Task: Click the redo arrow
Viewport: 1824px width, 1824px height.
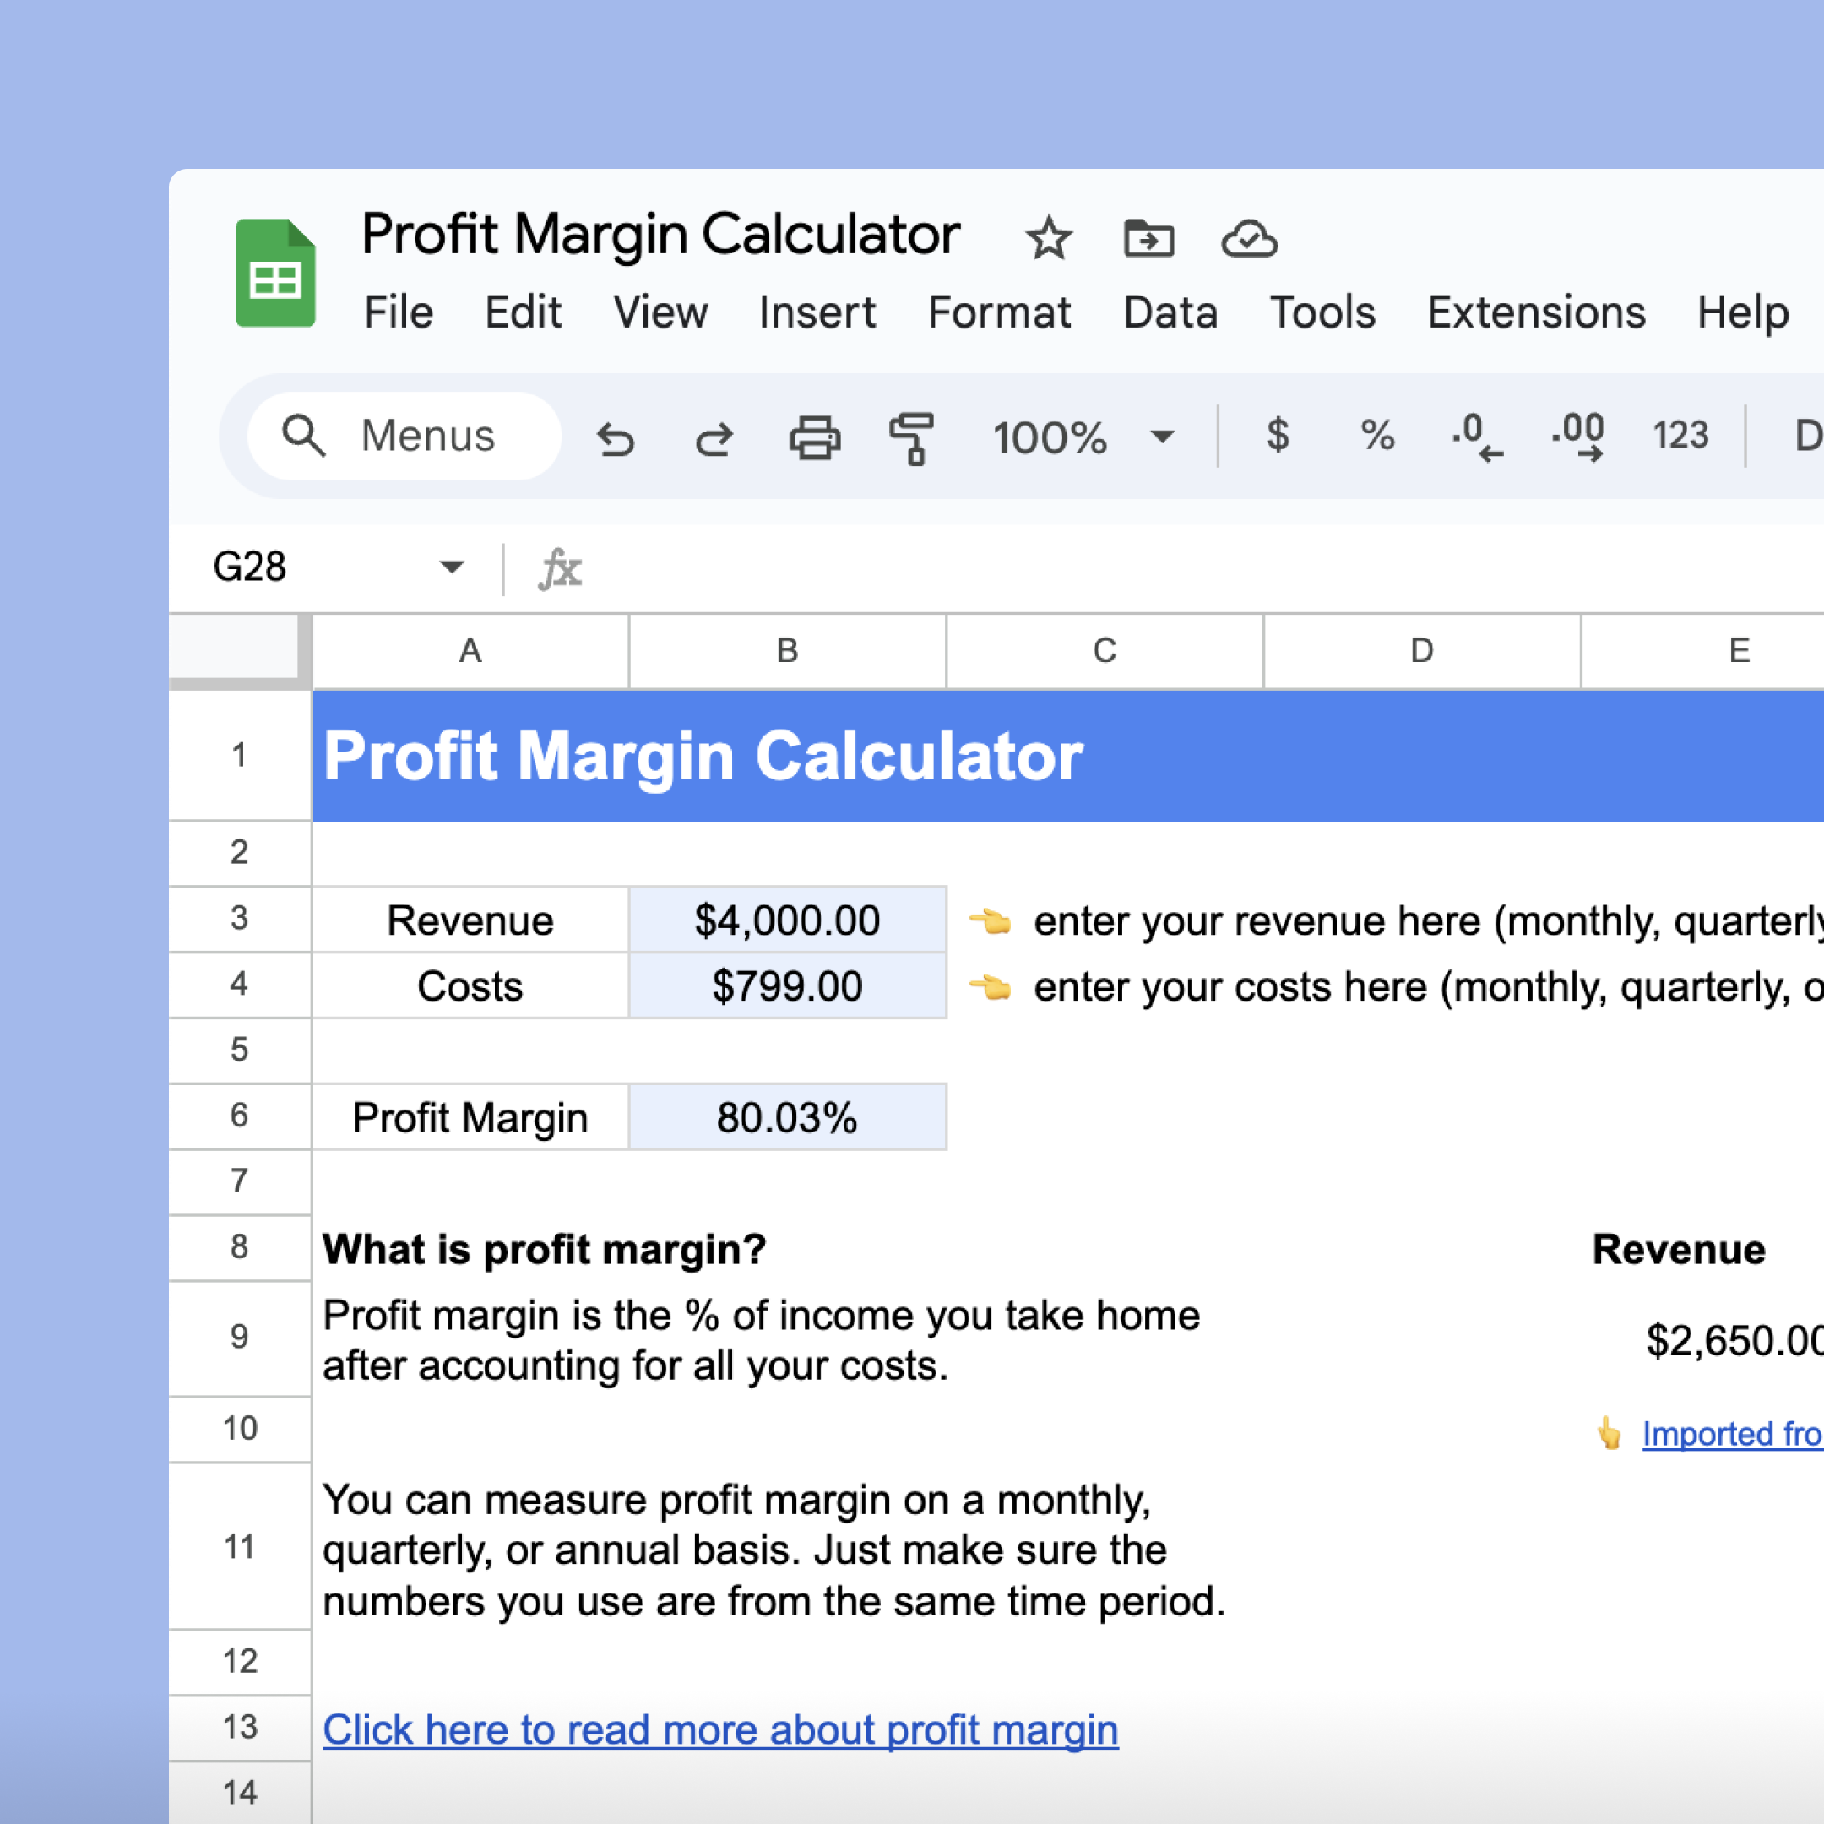Action: [x=714, y=438]
